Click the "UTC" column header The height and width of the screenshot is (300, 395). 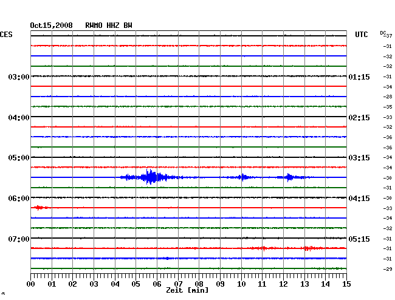361,35
